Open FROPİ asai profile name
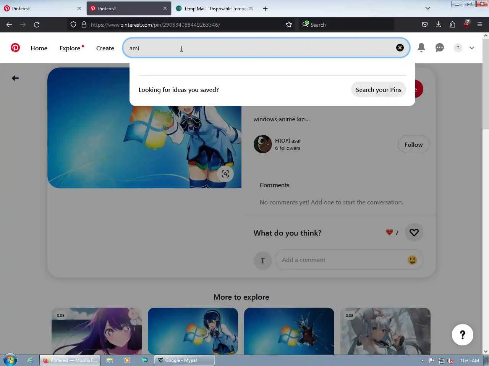The height and width of the screenshot is (366, 489). pos(288,141)
